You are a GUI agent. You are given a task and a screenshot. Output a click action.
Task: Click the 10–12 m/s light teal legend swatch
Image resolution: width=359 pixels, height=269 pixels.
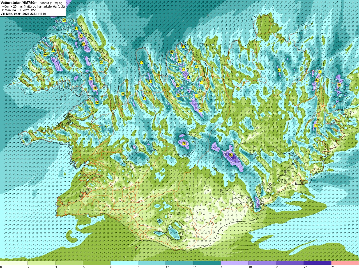[152, 263]
